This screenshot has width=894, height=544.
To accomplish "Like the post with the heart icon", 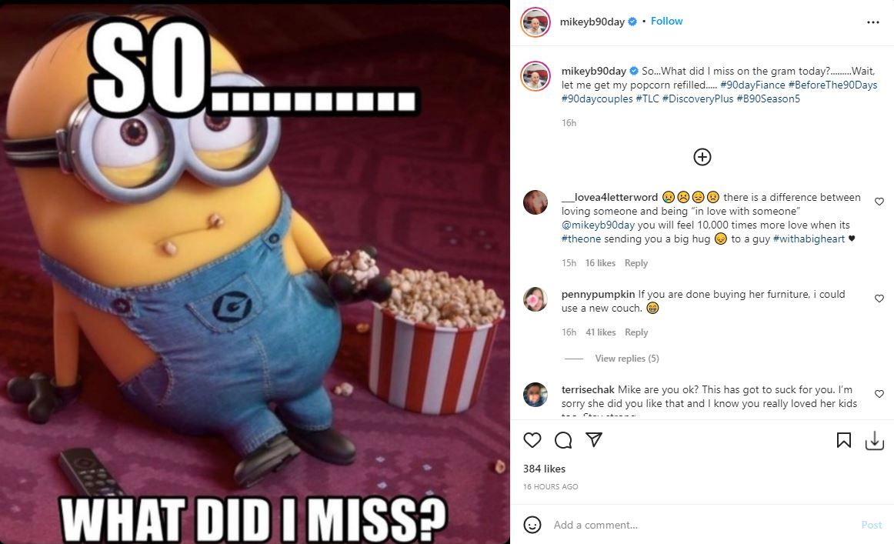I will [x=532, y=440].
